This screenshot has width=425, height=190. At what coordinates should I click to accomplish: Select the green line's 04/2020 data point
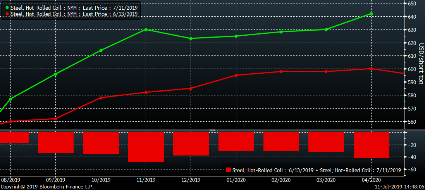(371, 14)
